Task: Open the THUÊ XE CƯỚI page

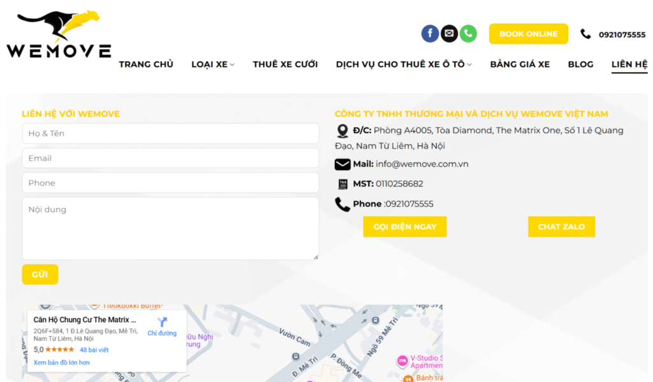Action: (285, 64)
